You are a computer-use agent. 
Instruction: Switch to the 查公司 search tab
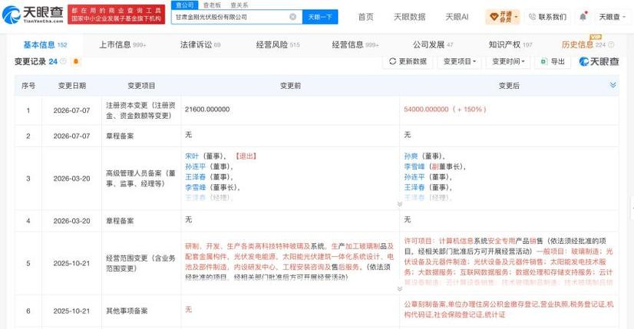click(x=185, y=5)
